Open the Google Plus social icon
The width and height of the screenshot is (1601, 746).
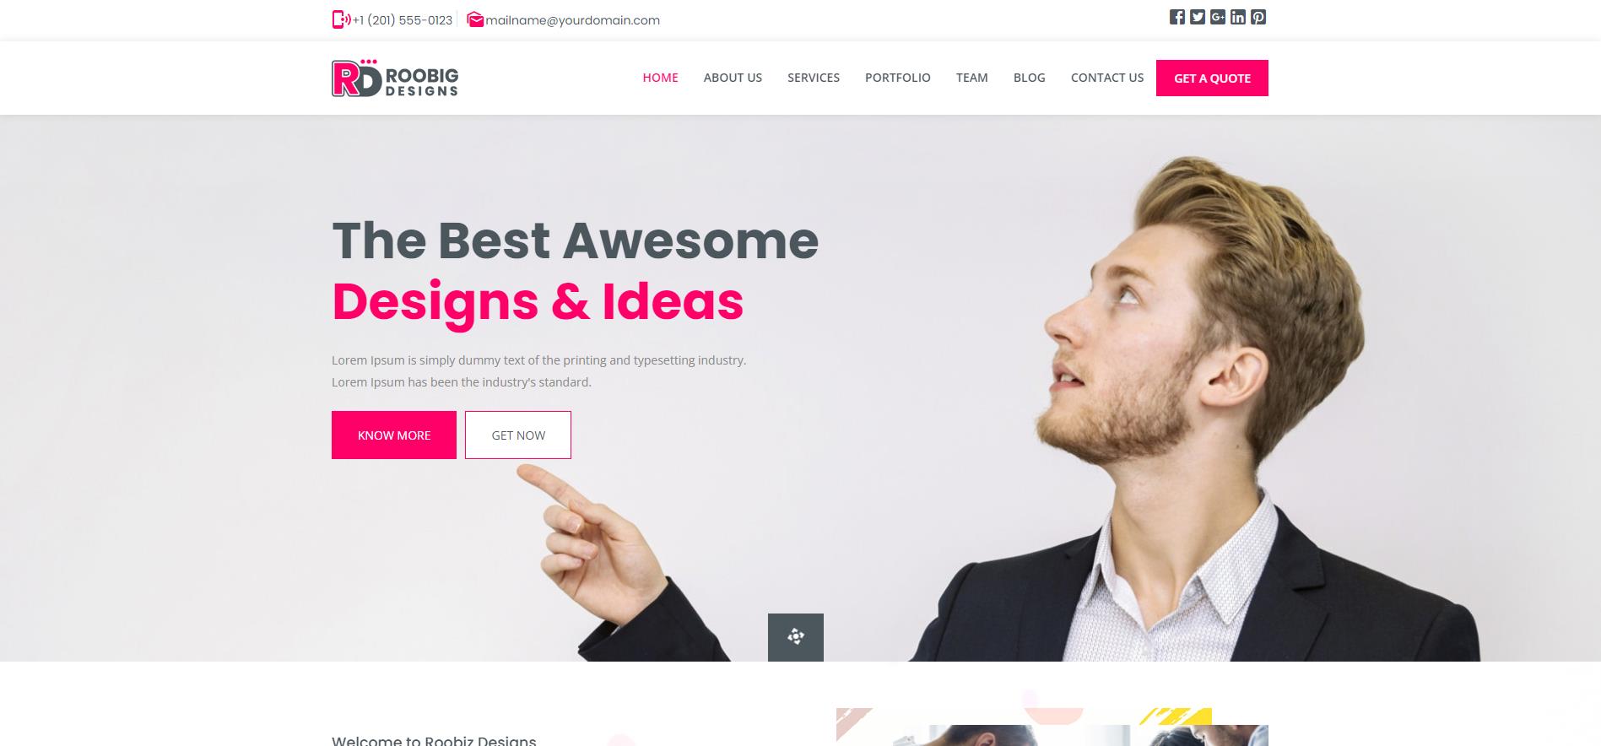point(1218,17)
